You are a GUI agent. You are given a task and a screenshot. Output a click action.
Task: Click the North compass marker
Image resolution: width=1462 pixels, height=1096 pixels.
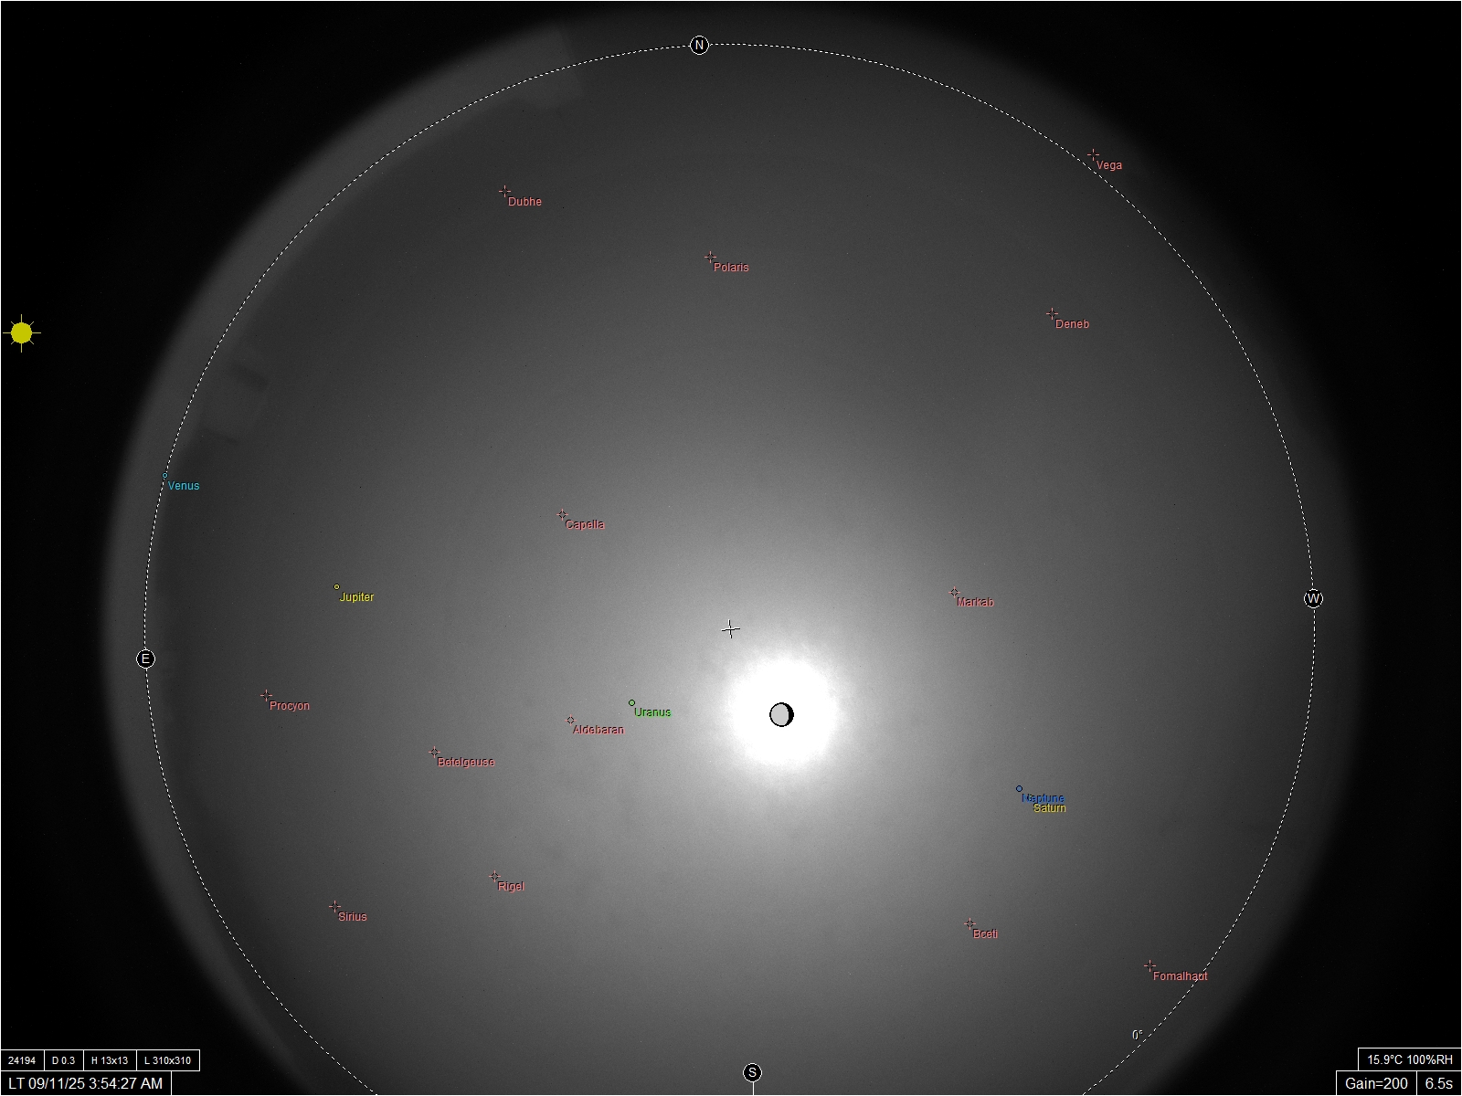click(699, 45)
